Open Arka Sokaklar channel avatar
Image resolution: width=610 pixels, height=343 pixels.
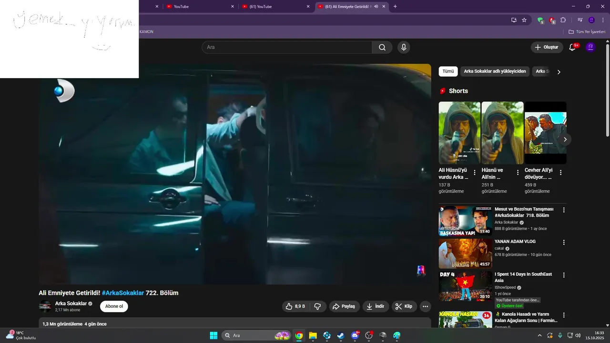45,306
